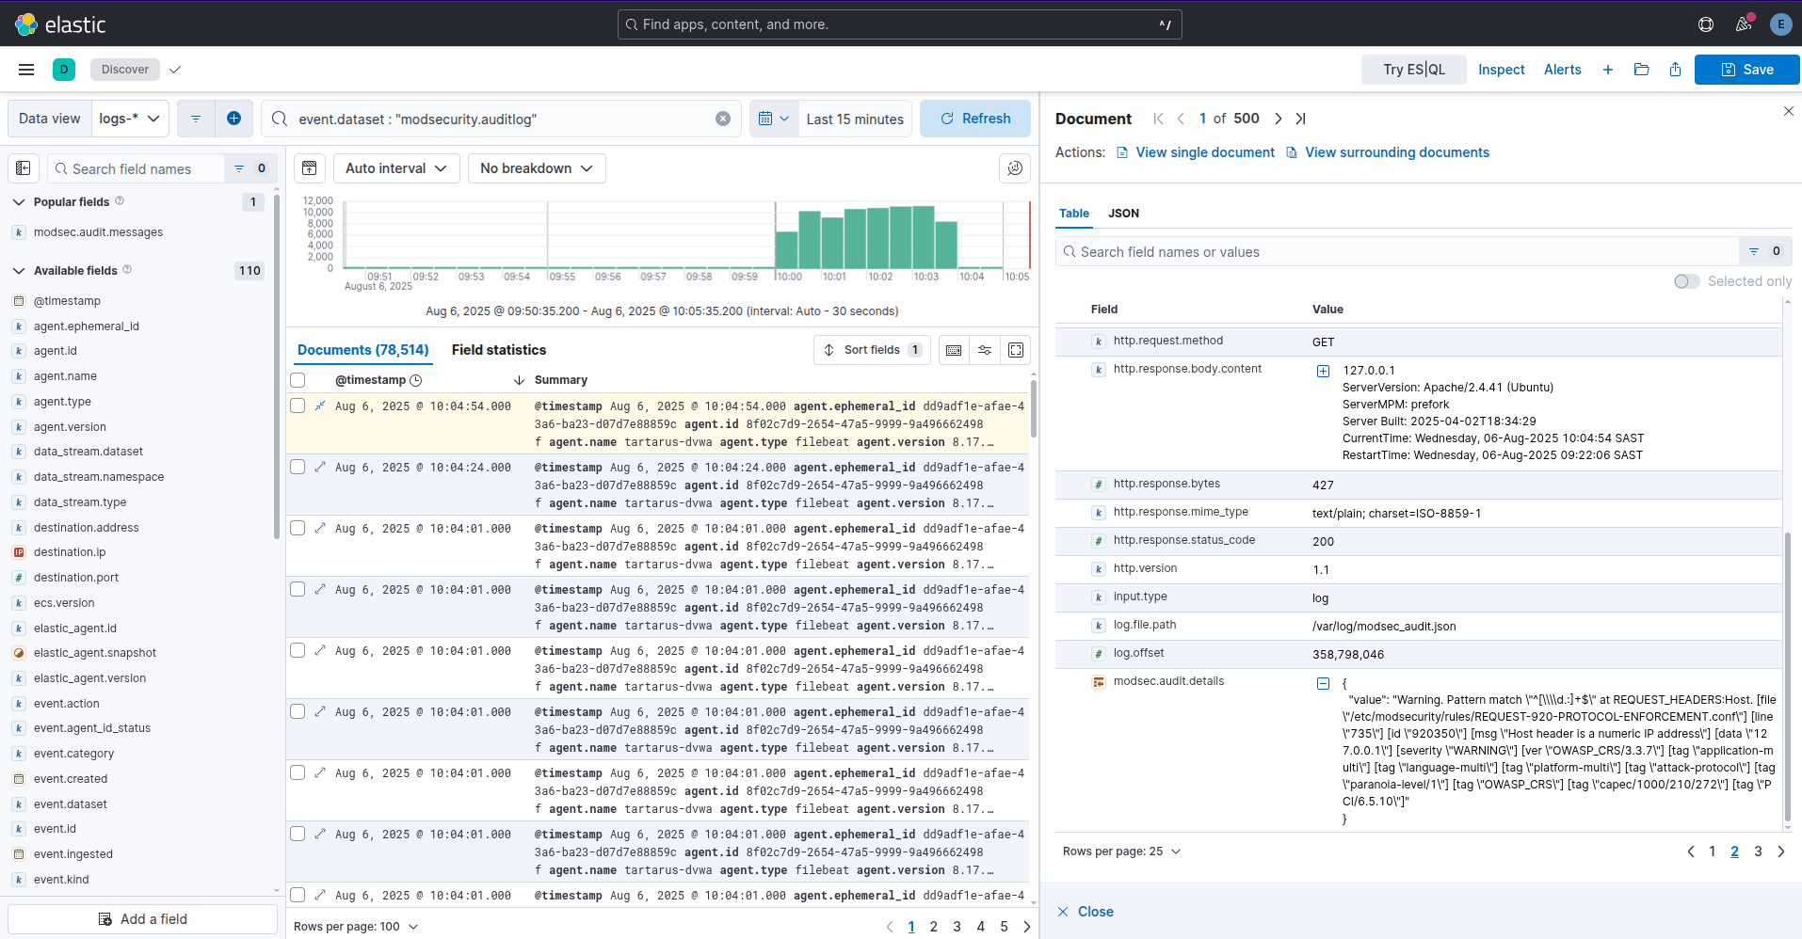The image size is (1802, 939).
Task: Collapse the Available fields section
Action: click(x=19, y=271)
